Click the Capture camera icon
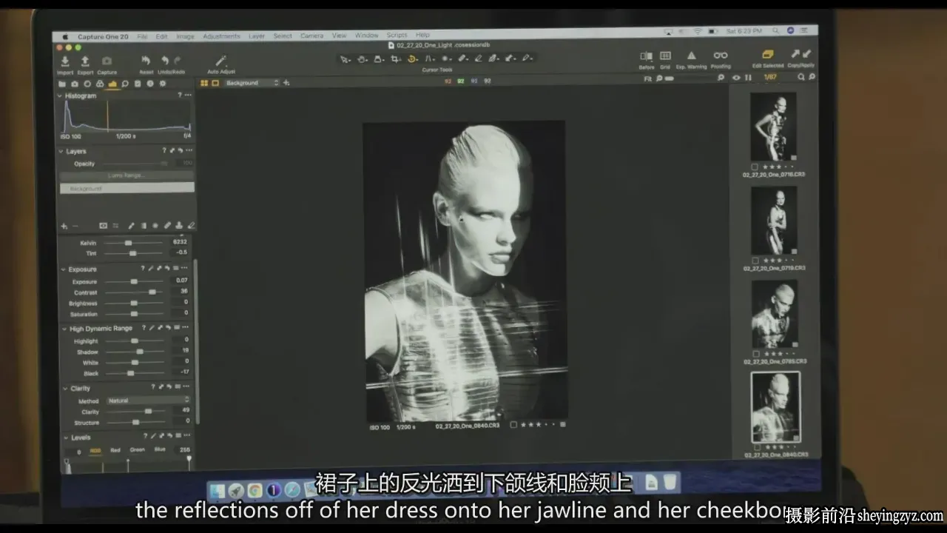Screen dimensions: 947x533 pos(107,61)
